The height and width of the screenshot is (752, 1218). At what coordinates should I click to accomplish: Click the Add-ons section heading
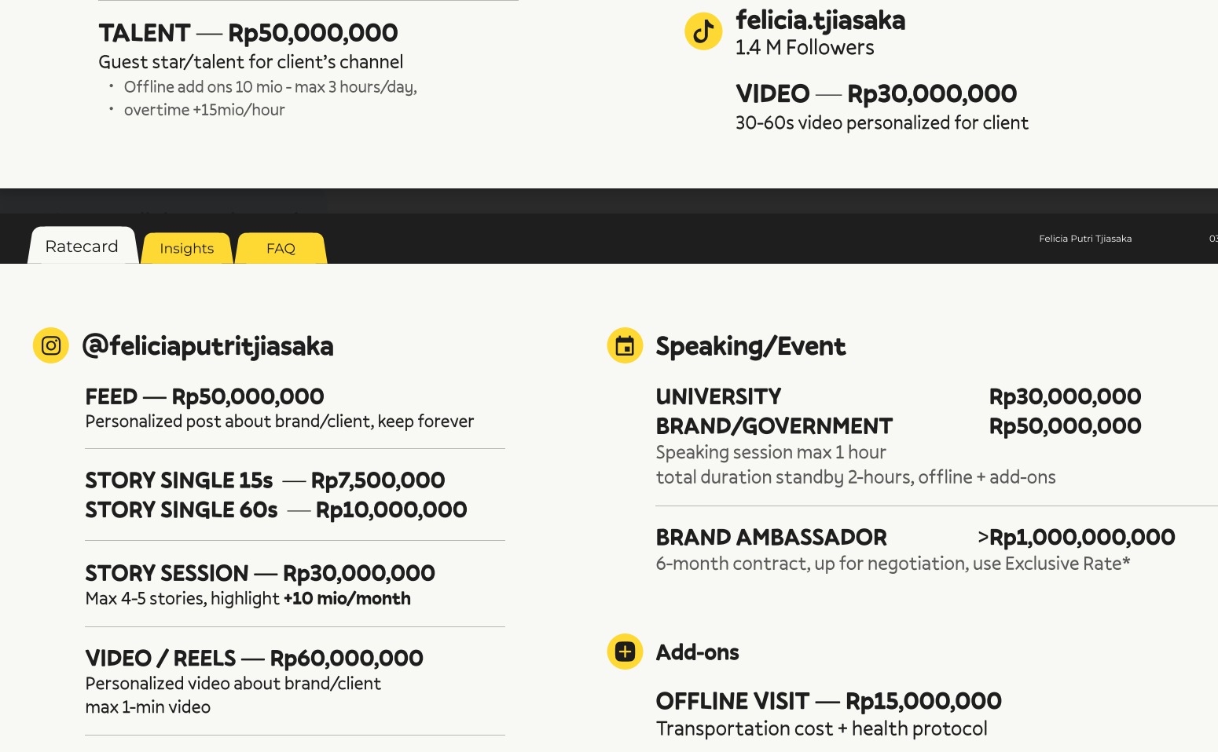pos(697,652)
